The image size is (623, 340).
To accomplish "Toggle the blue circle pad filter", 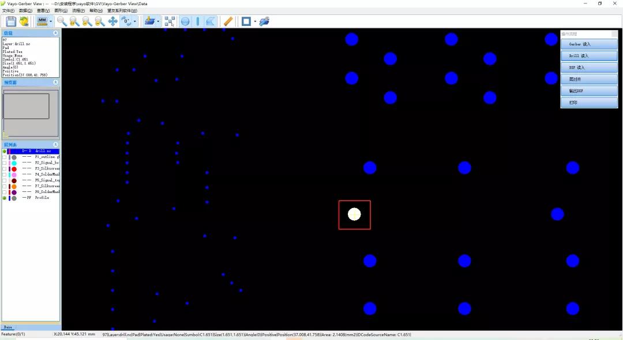I will pyautogui.click(x=185, y=21).
